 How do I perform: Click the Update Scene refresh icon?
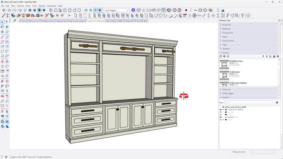[221, 56]
